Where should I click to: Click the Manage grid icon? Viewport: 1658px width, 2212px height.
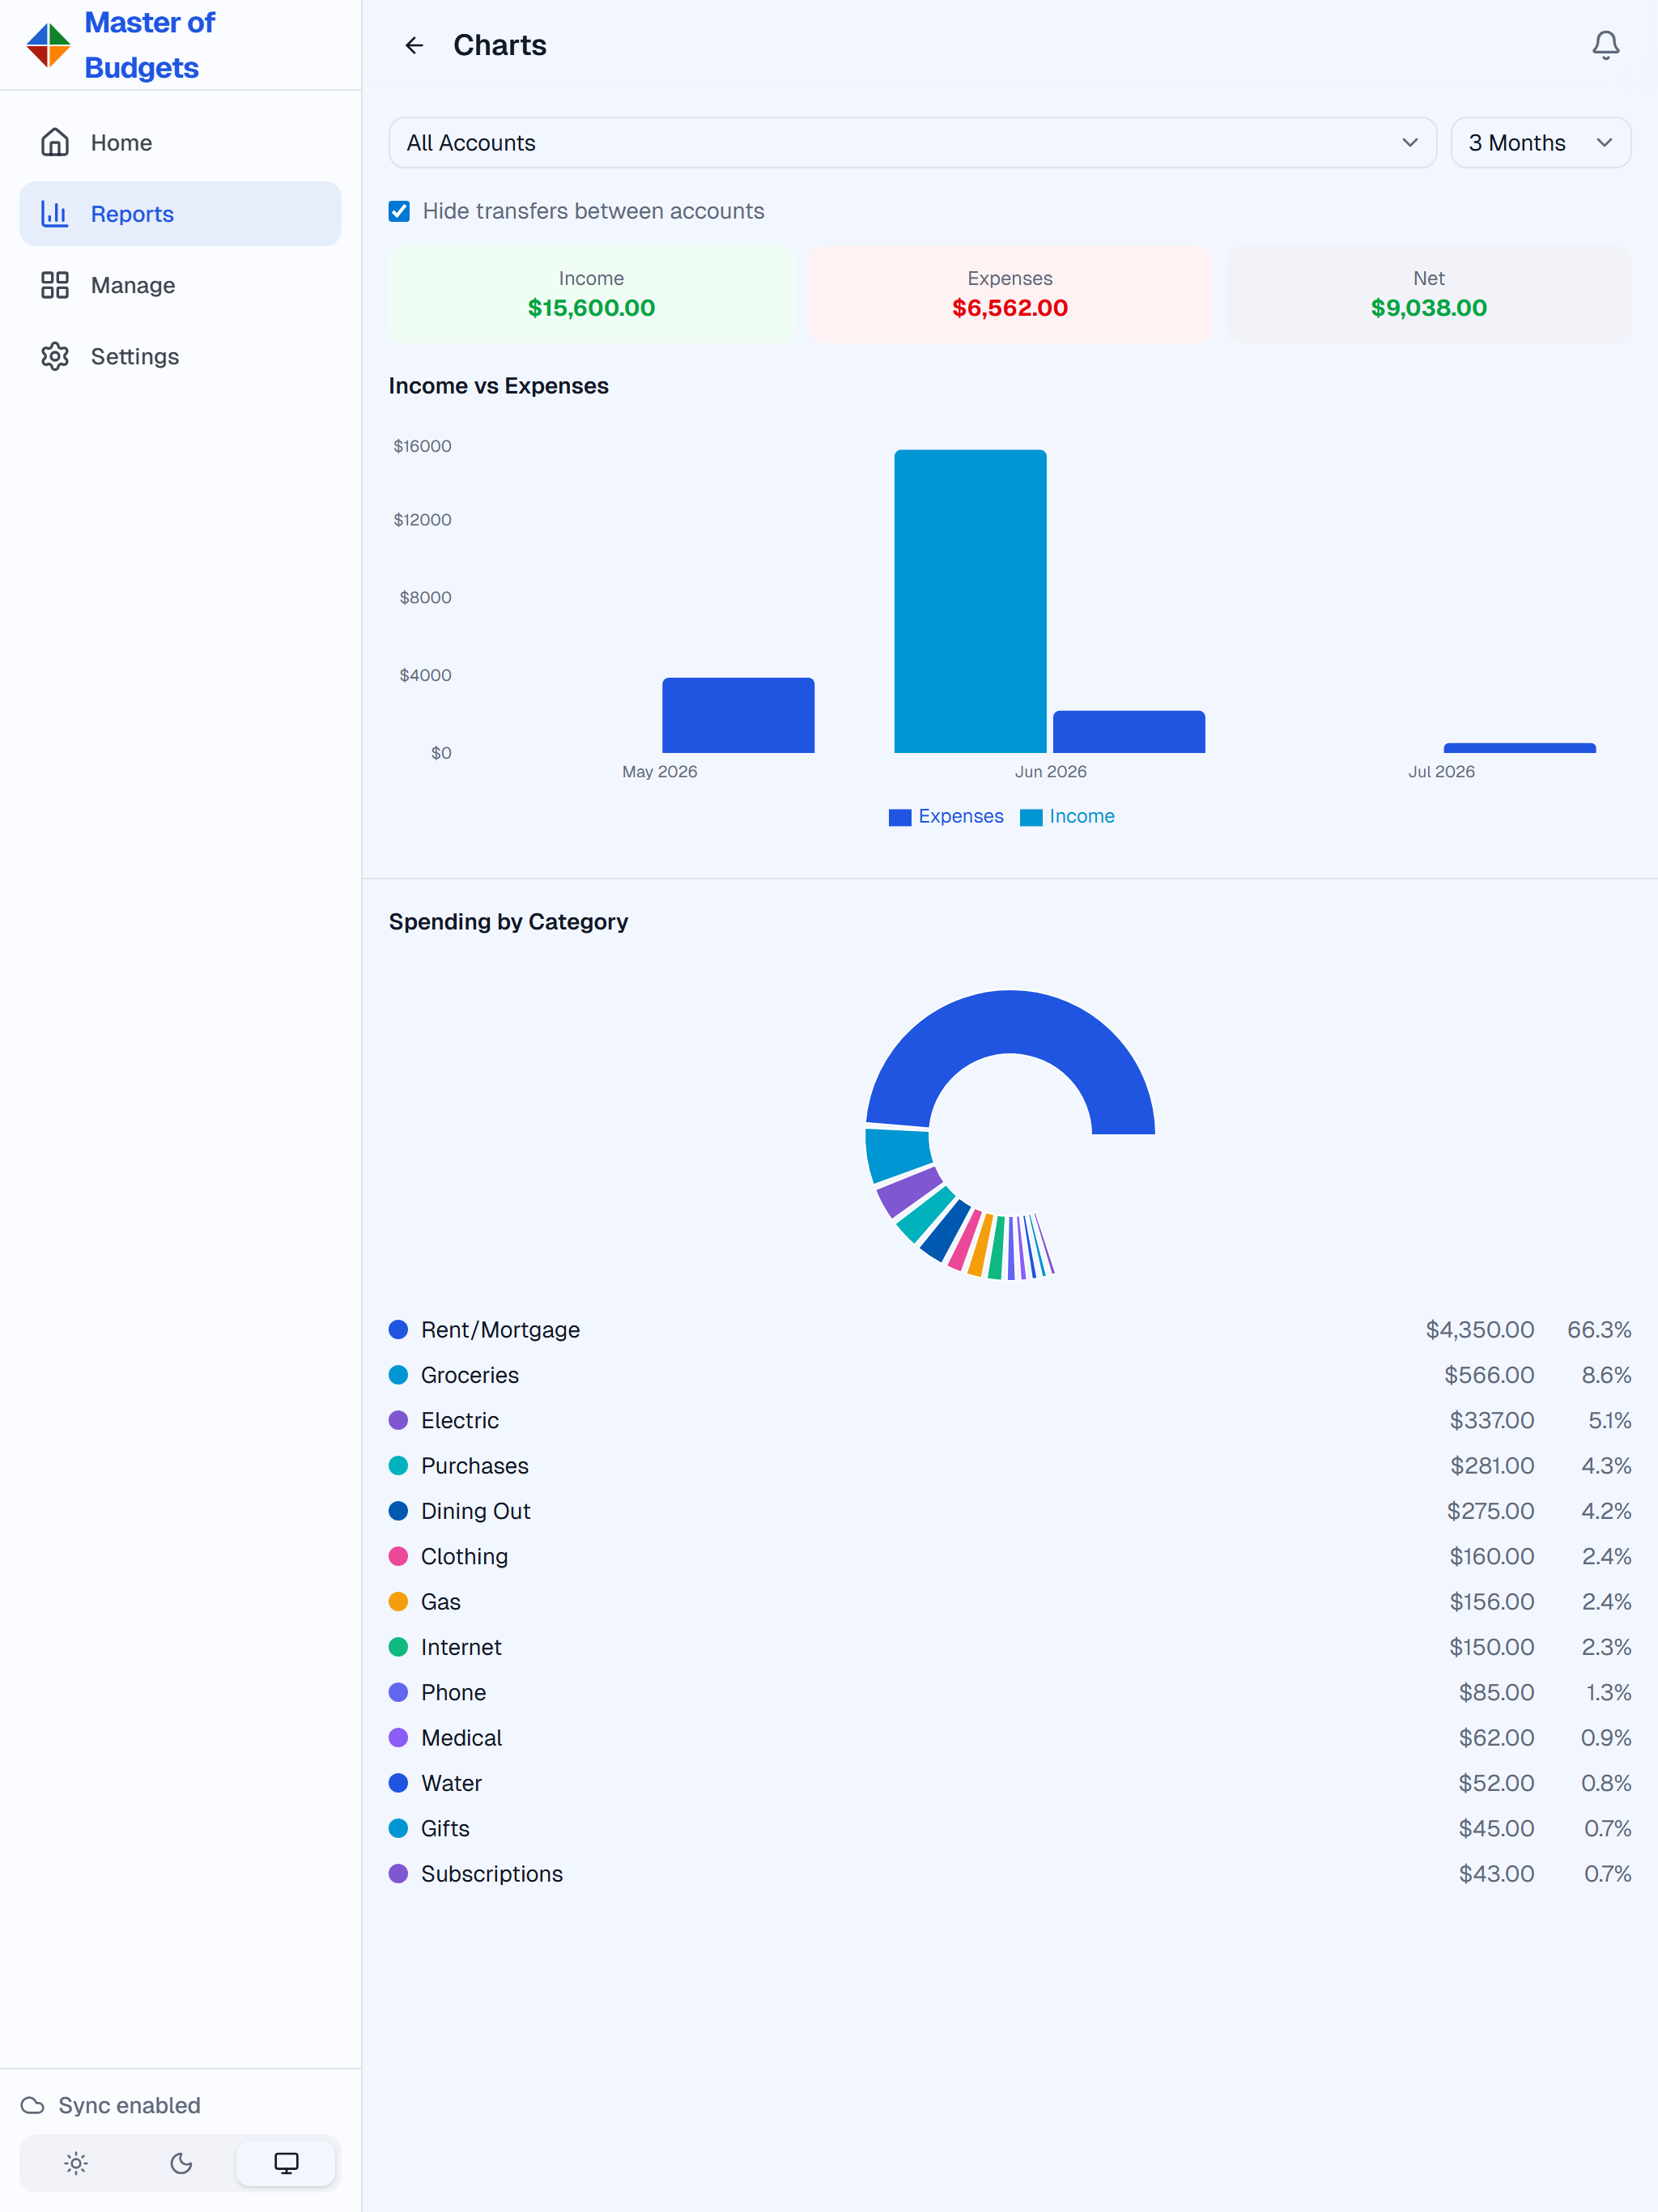[55, 285]
